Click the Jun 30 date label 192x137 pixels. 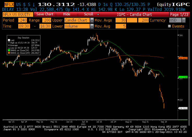[x=85, y=122]
